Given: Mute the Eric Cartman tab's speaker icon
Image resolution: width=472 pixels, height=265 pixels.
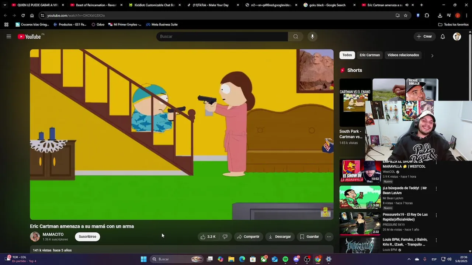Looking at the screenshot, I should pos(407,5).
